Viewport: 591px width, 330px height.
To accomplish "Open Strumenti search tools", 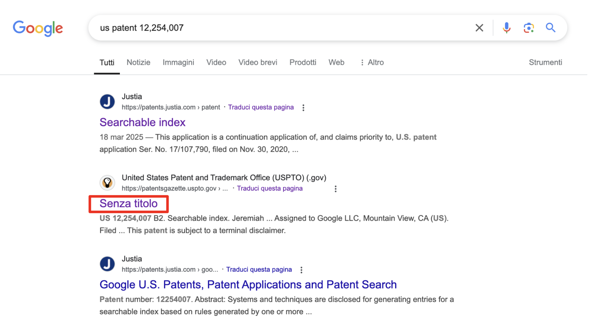I will pyautogui.click(x=545, y=62).
